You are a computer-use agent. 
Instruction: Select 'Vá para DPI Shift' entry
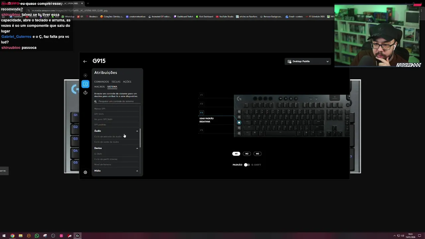(x=103, y=119)
